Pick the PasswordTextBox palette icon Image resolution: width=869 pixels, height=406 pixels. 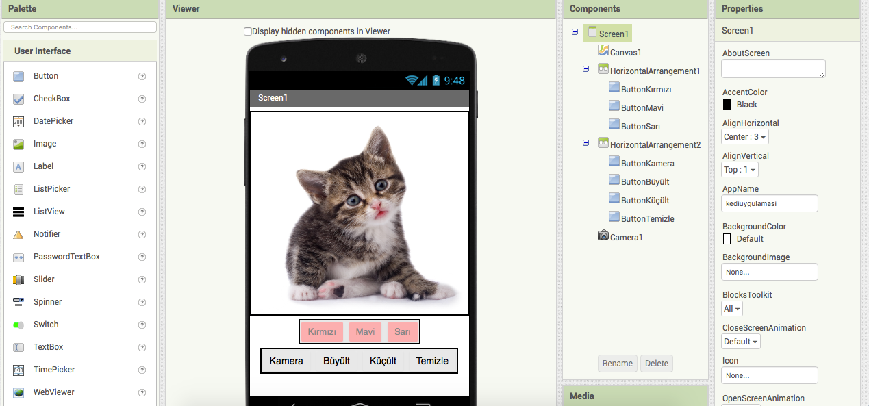click(x=18, y=257)
